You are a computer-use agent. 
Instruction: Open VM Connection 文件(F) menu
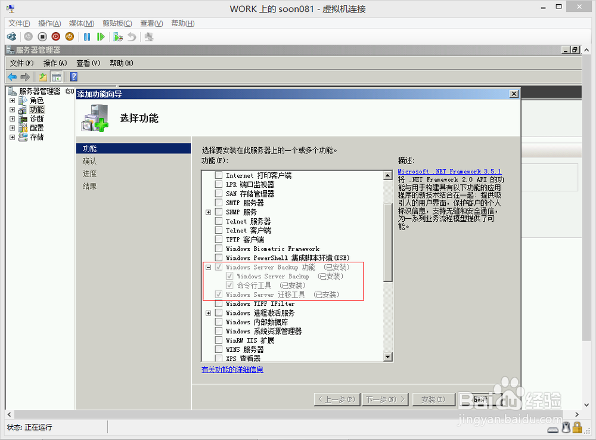[19, 24]
